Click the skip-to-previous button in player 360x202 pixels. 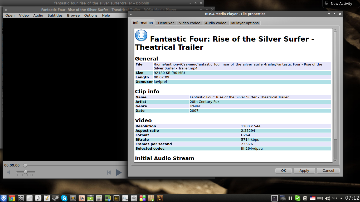click(109, 173)
